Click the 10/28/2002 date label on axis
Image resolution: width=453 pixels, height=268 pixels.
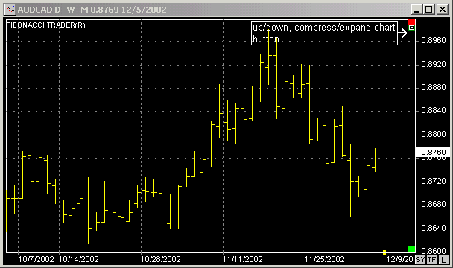160,259
